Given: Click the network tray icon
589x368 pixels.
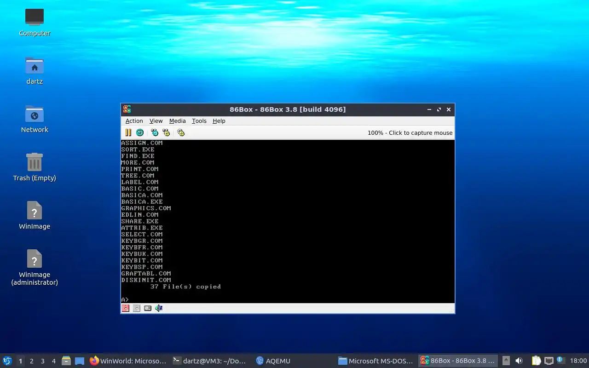Looking at the screenshot, I should [549, 361].
